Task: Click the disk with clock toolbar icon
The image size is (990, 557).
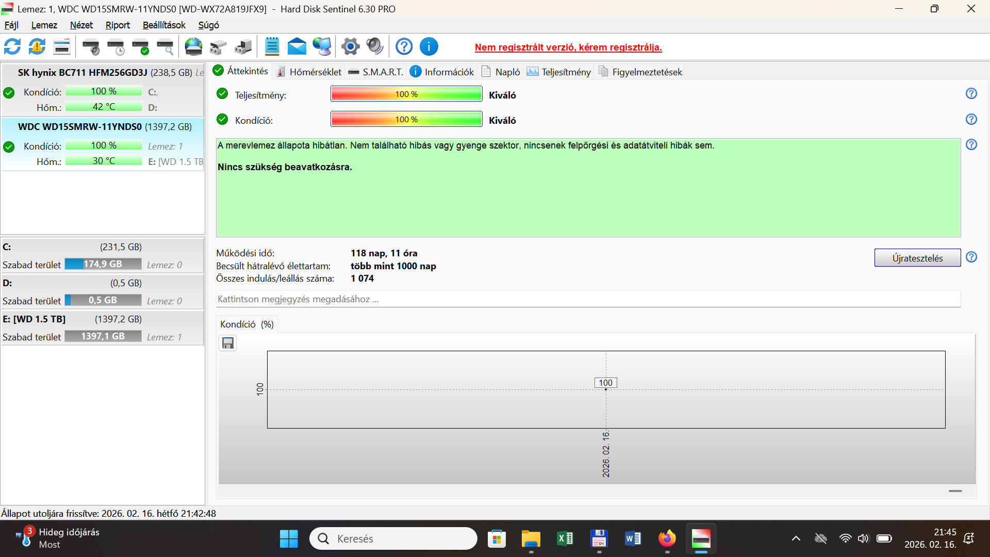Action: click(116, 47)
